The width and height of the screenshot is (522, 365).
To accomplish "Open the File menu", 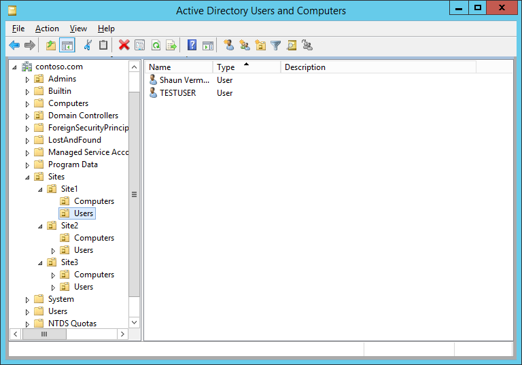I will [18, 29].
